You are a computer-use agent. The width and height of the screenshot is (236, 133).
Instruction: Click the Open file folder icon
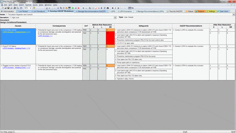[x=5, y=8]
